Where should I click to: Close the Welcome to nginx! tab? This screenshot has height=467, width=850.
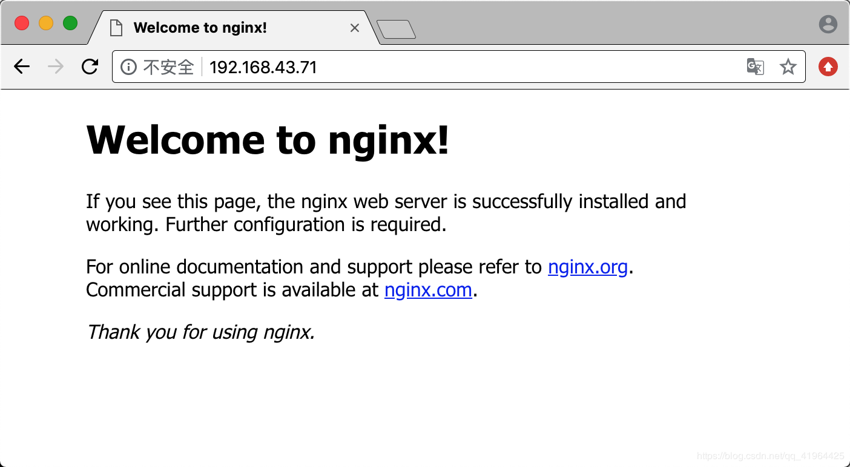(355, 28)
